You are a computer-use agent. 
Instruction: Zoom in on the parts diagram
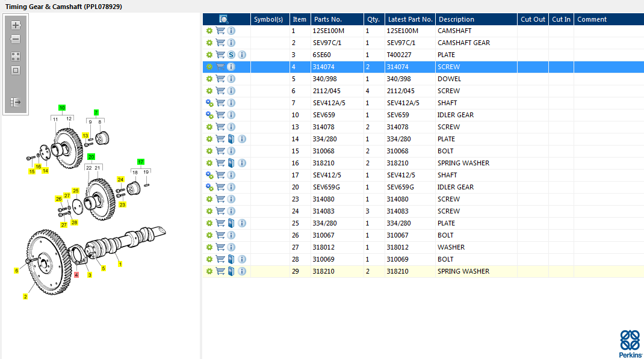[x=16, y=25]
